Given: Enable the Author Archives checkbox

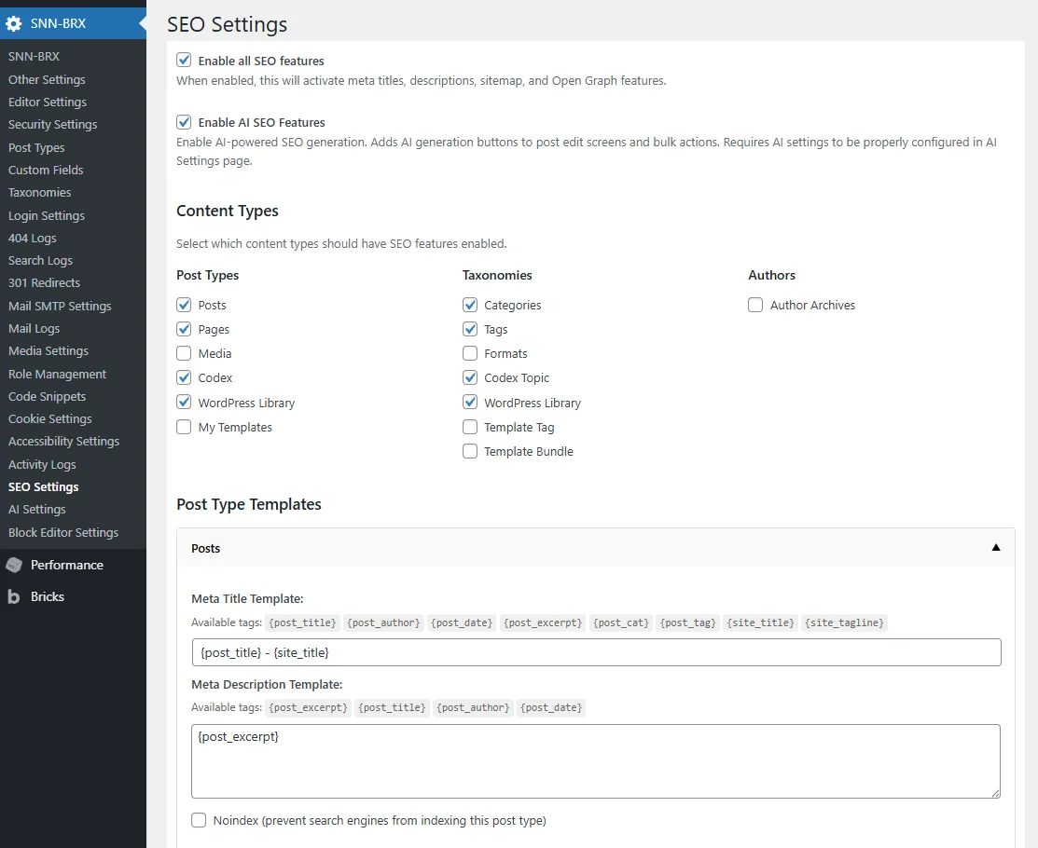Looking at the screenshot, I should point(755,305).
